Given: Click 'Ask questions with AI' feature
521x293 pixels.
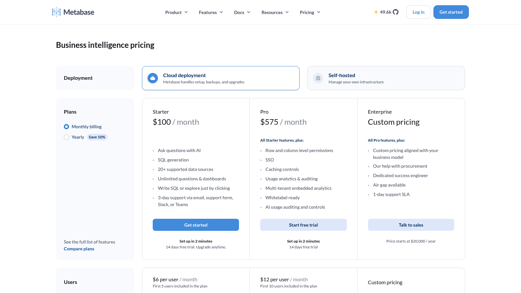Looking at the screenshot, I should 179,150.
